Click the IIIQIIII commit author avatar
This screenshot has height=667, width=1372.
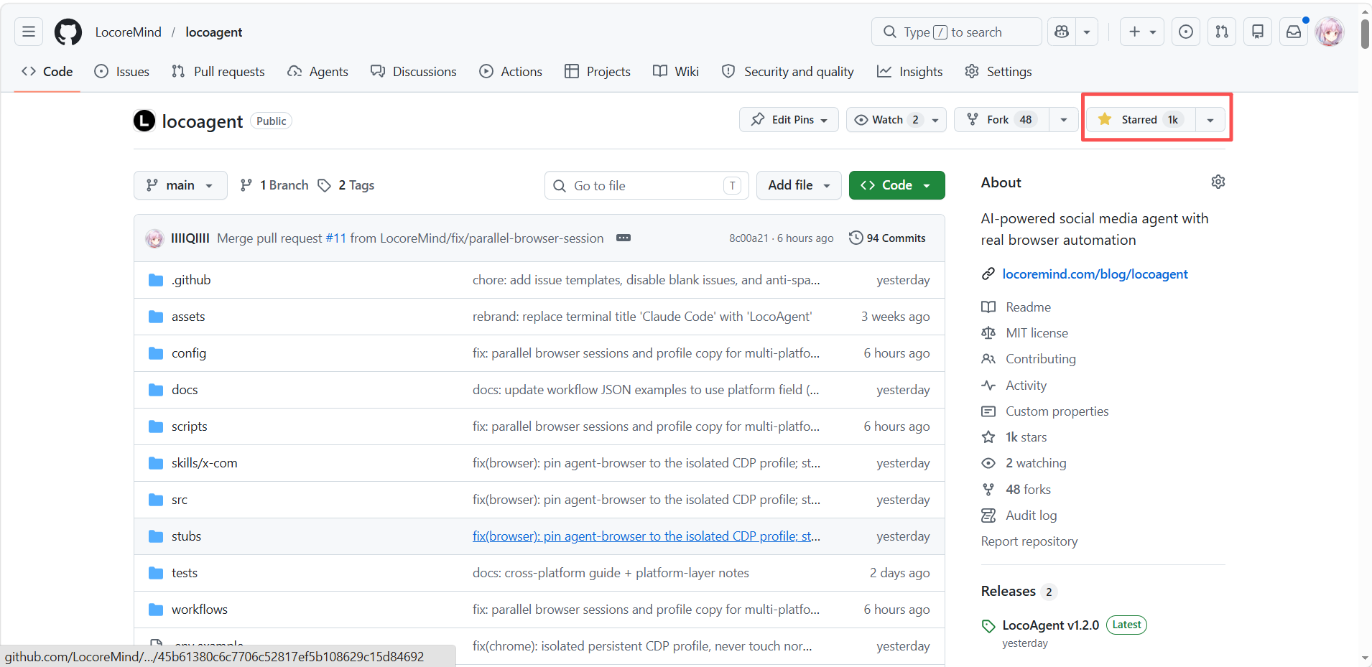(154, 238)
